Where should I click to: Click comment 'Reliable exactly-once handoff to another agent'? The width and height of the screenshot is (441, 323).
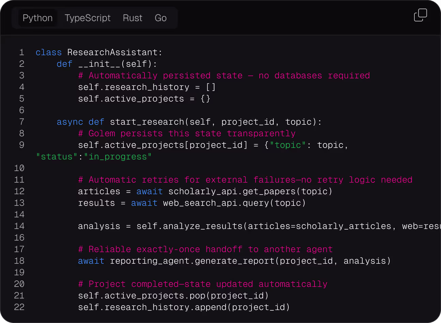[x=205, y=249]
